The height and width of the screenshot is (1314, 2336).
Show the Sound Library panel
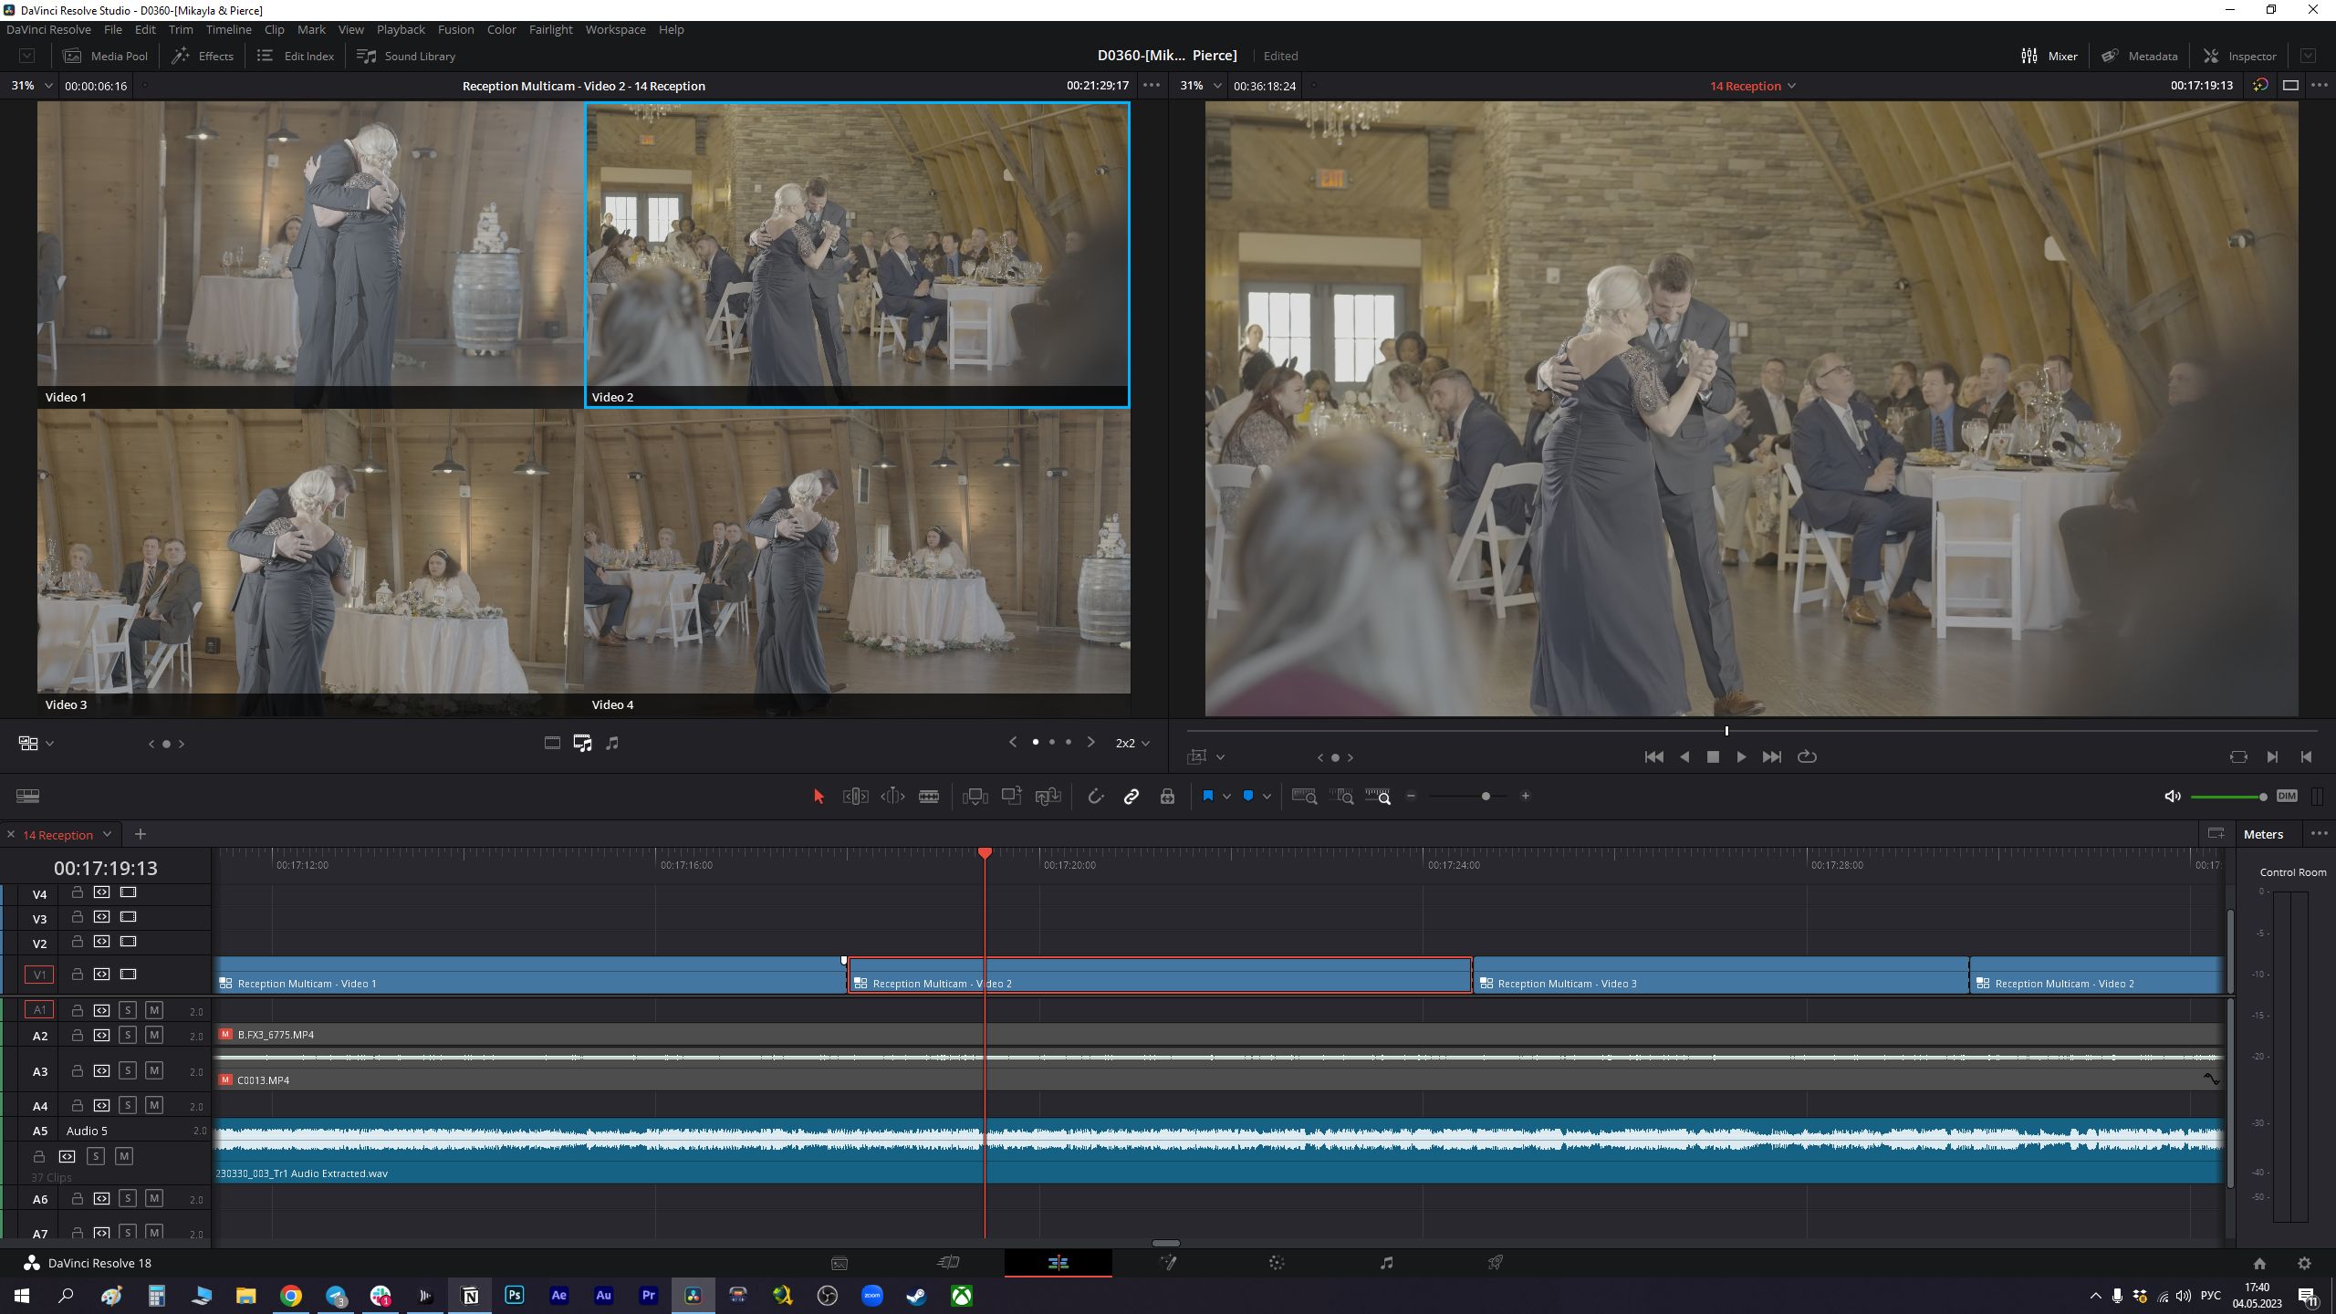point(406,56)
